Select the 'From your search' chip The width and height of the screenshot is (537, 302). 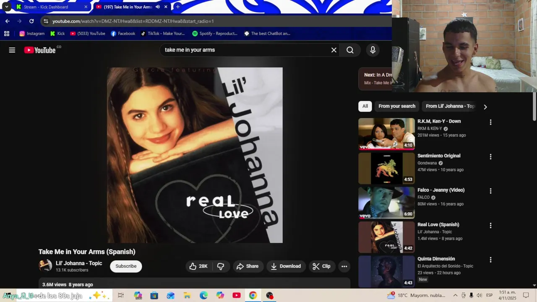tap(397, 106)
